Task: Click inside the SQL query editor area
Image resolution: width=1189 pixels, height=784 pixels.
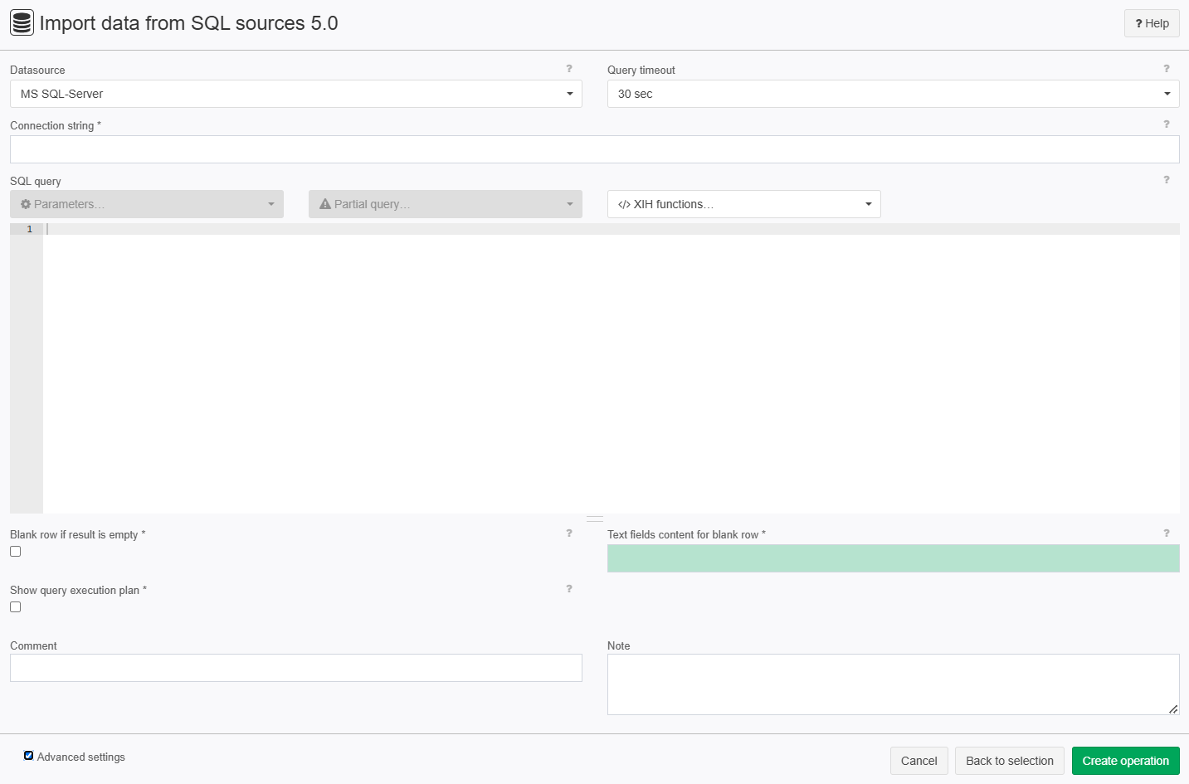Action: point(612,368)
